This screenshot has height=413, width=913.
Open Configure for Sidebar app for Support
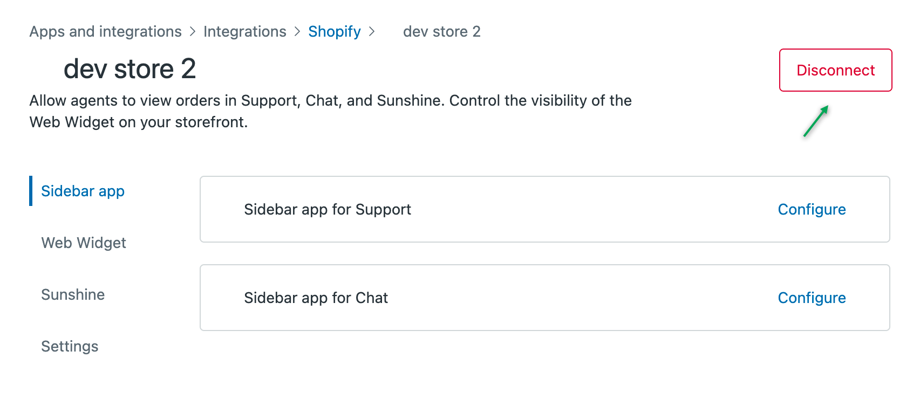click(812, 209)
